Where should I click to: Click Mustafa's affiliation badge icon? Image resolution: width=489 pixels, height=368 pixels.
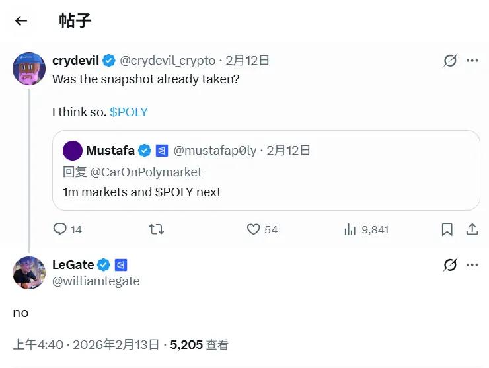click(162, 151)
